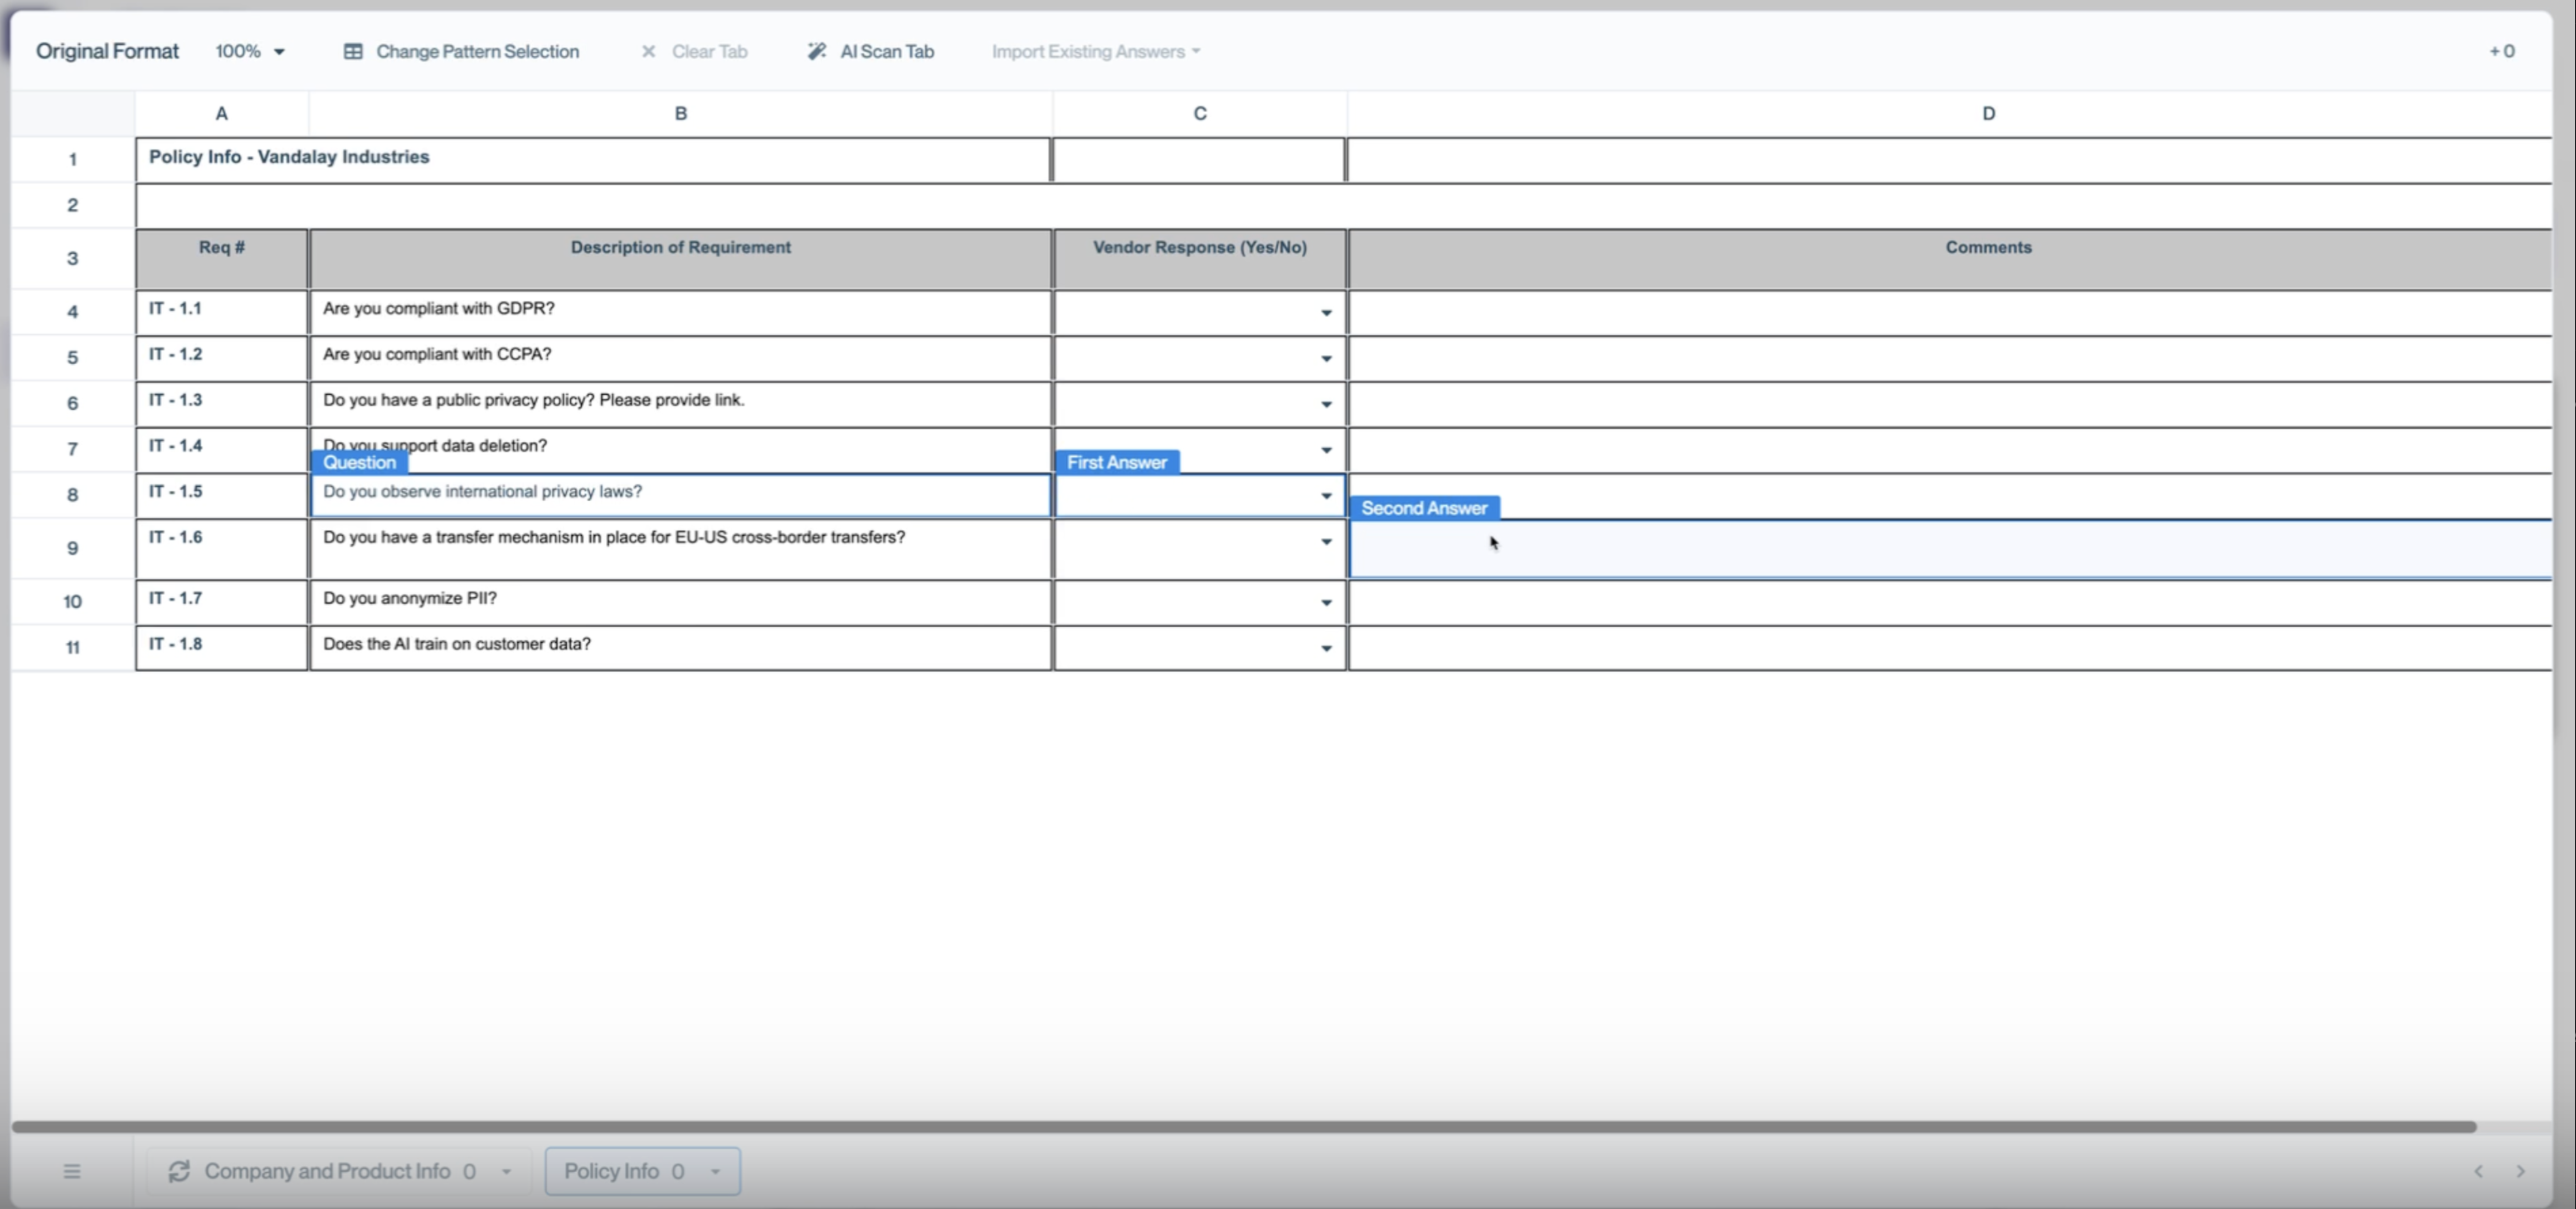The image size is (2576, 1209).
Task: Expand Import Existing Answers dropdown
Action: coord(1096,52)
